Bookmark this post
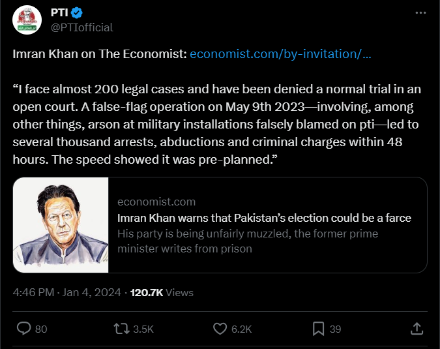 point(318,329)
